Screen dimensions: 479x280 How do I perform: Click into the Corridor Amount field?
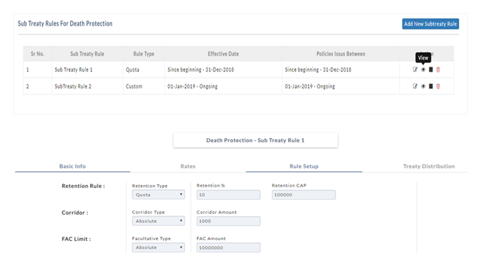pyautogui.click(x=228, y=221)
